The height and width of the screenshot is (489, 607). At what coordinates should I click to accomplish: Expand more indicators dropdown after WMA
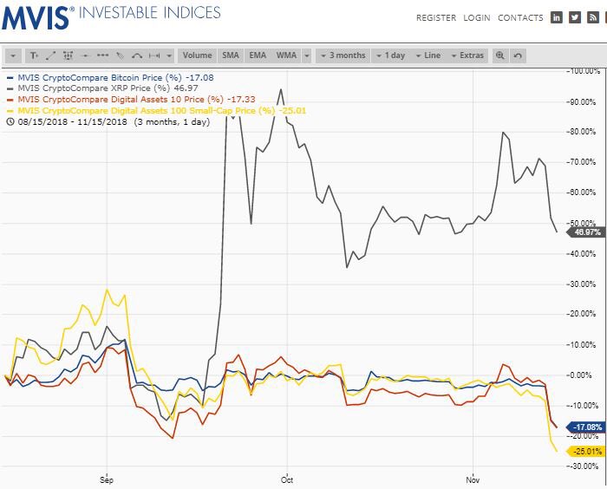tap(307, 55)
